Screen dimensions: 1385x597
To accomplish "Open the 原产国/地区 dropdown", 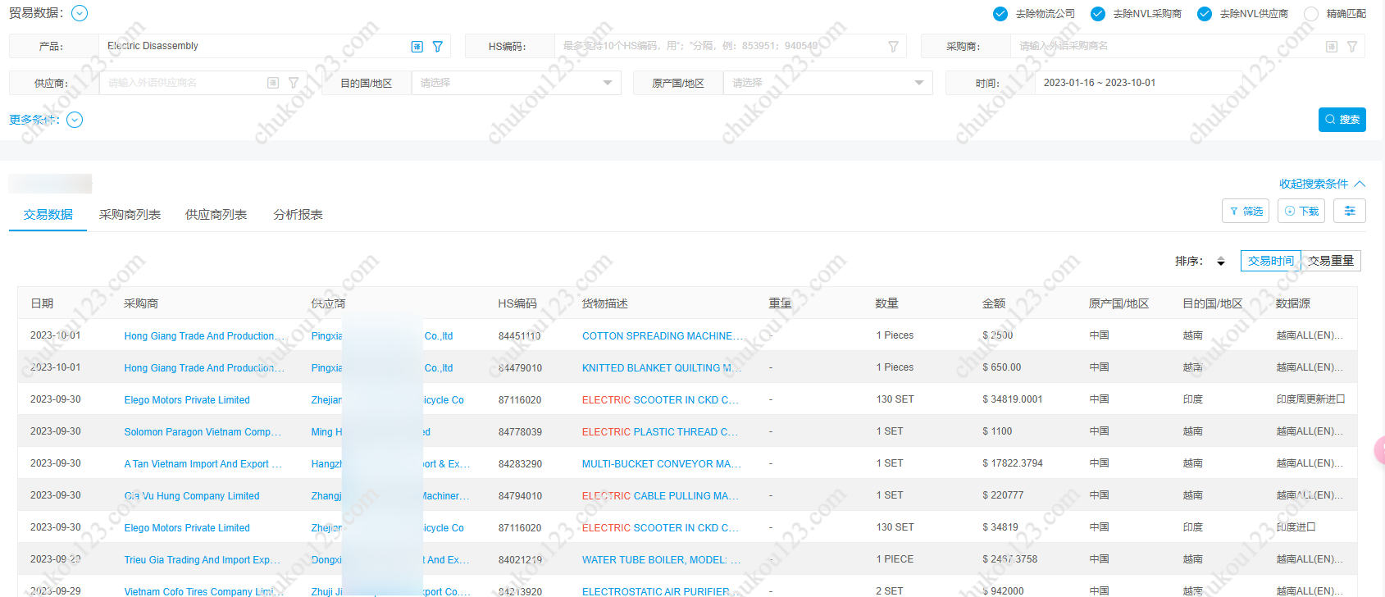I will [x=827, y=83].
